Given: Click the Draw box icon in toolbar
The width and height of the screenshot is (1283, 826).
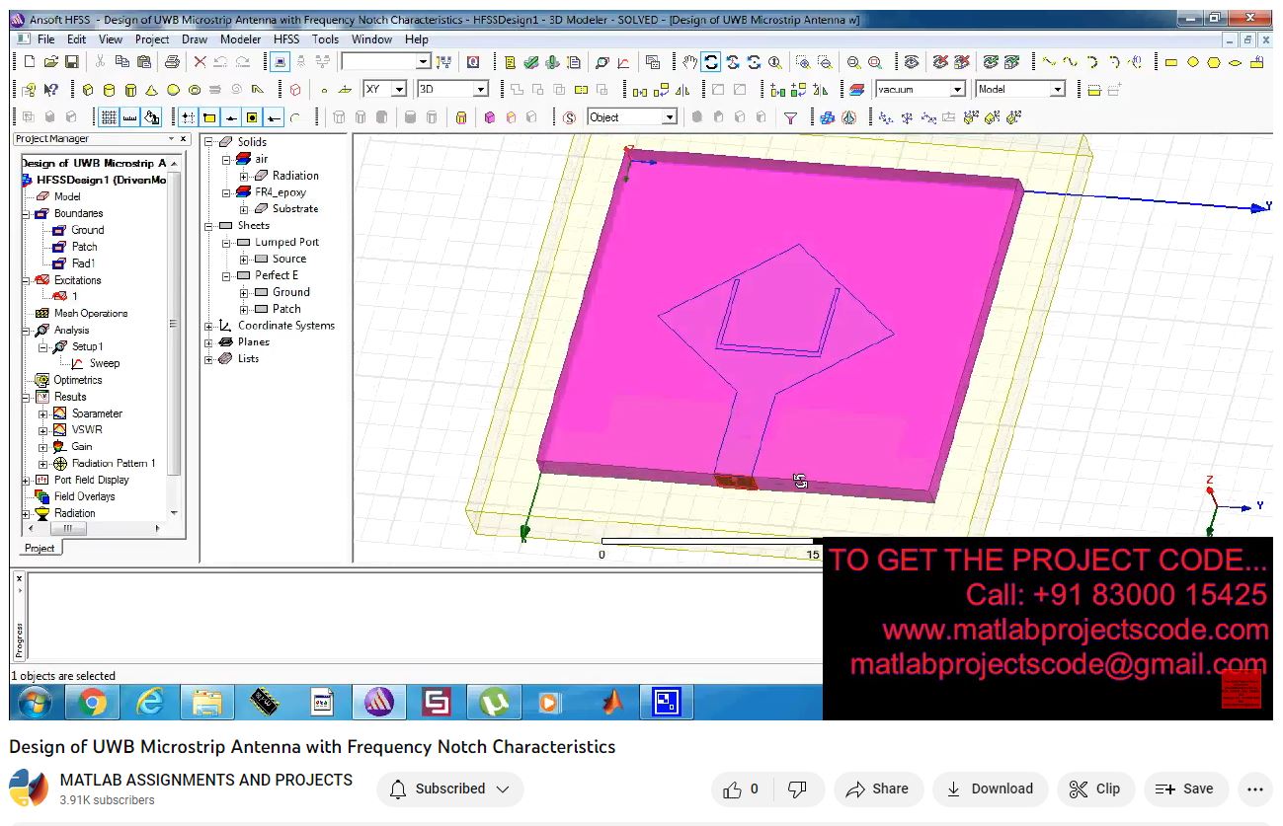Looking at the screenshot, I should pos(87,90).
